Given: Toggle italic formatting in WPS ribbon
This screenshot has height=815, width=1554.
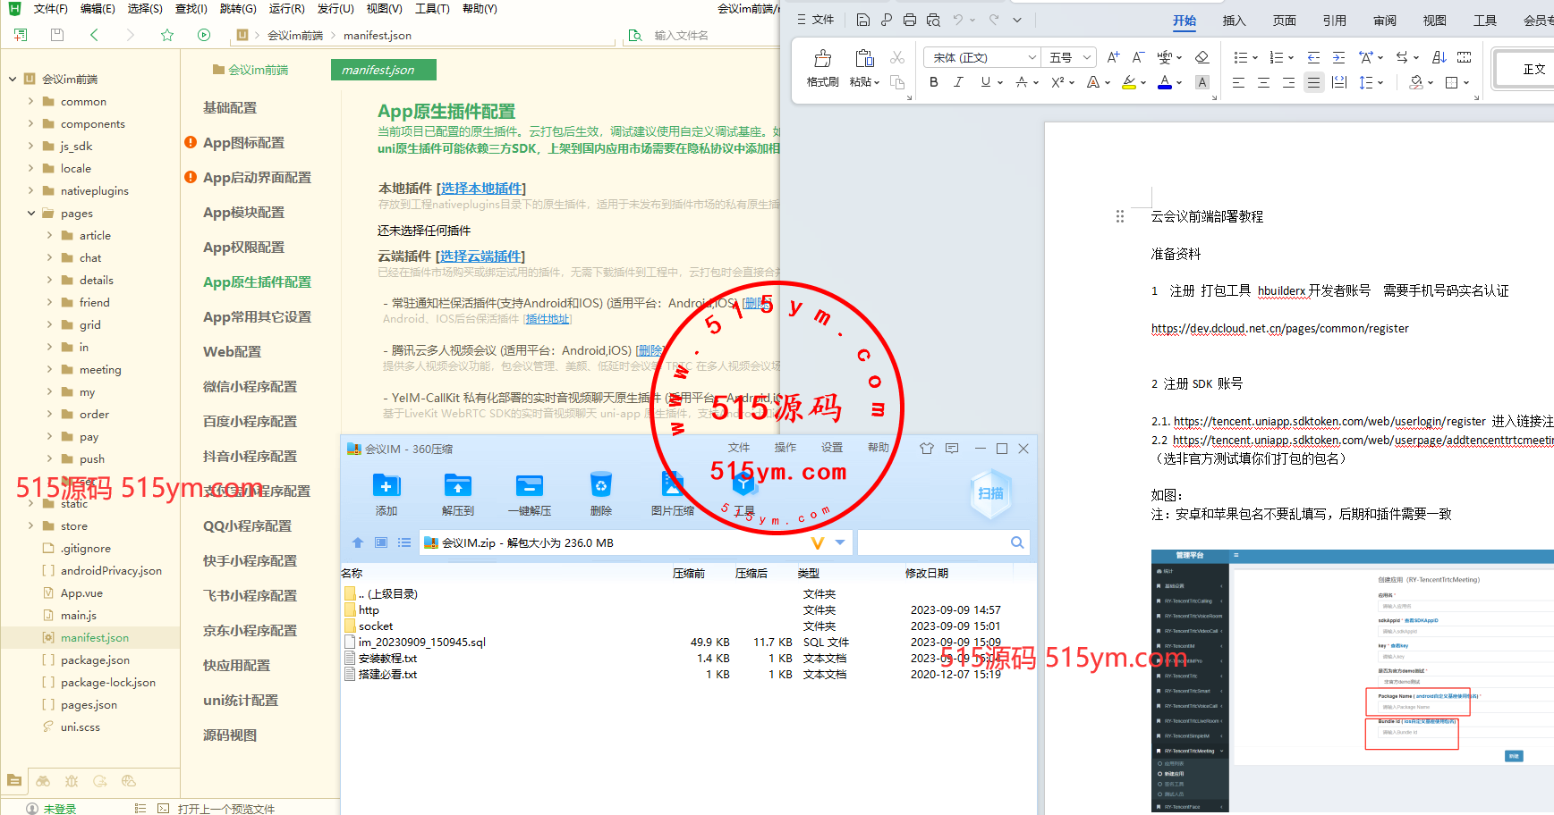Looking at the screenshot, I should tap(958, 82).
